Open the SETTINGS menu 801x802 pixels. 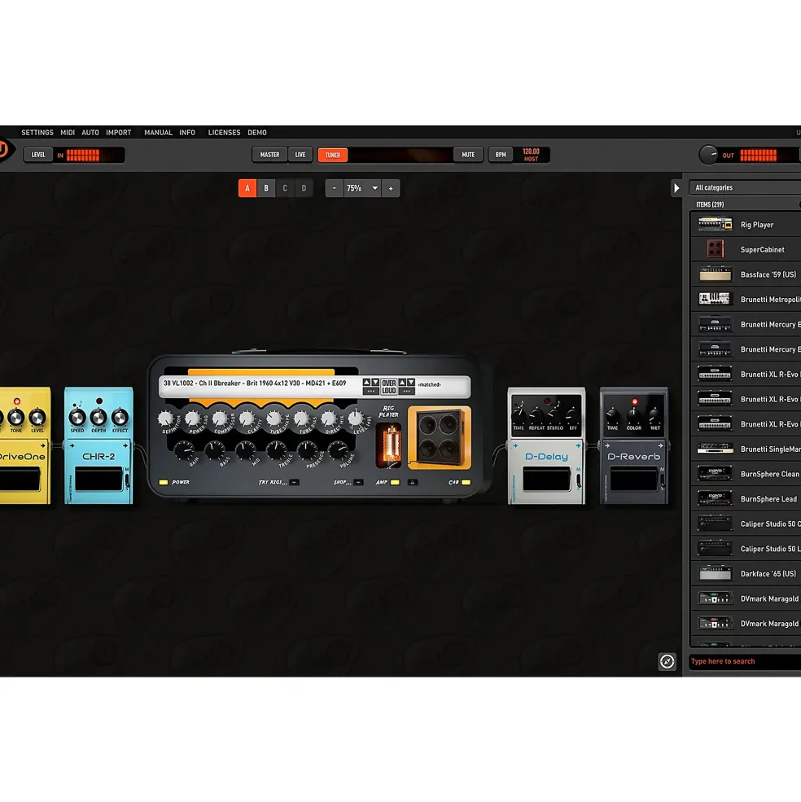point(37,133)
